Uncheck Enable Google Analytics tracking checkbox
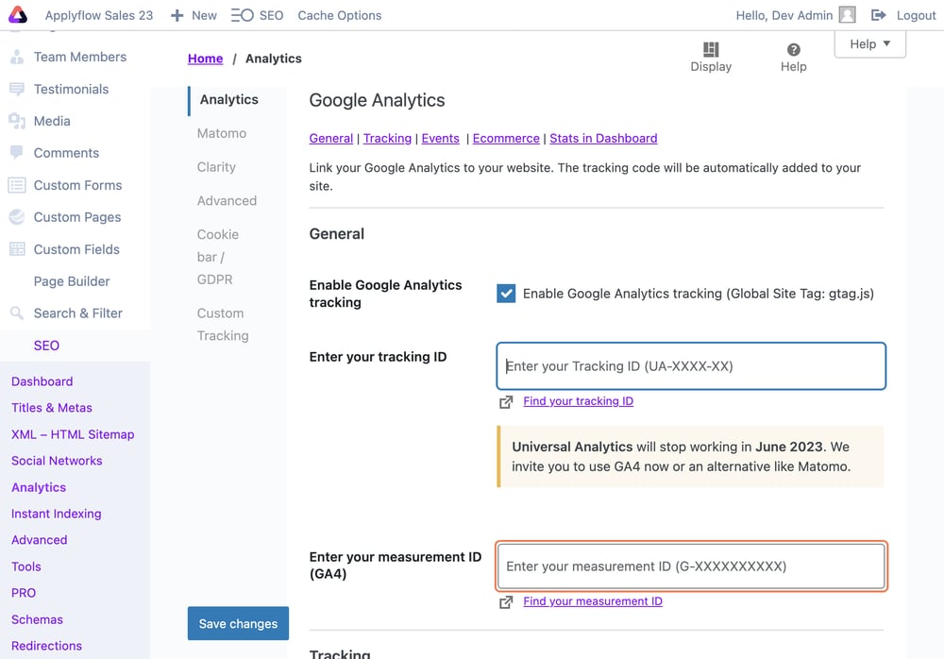The image size is (944, 659). pyautogui.click(x=506, y=294)
